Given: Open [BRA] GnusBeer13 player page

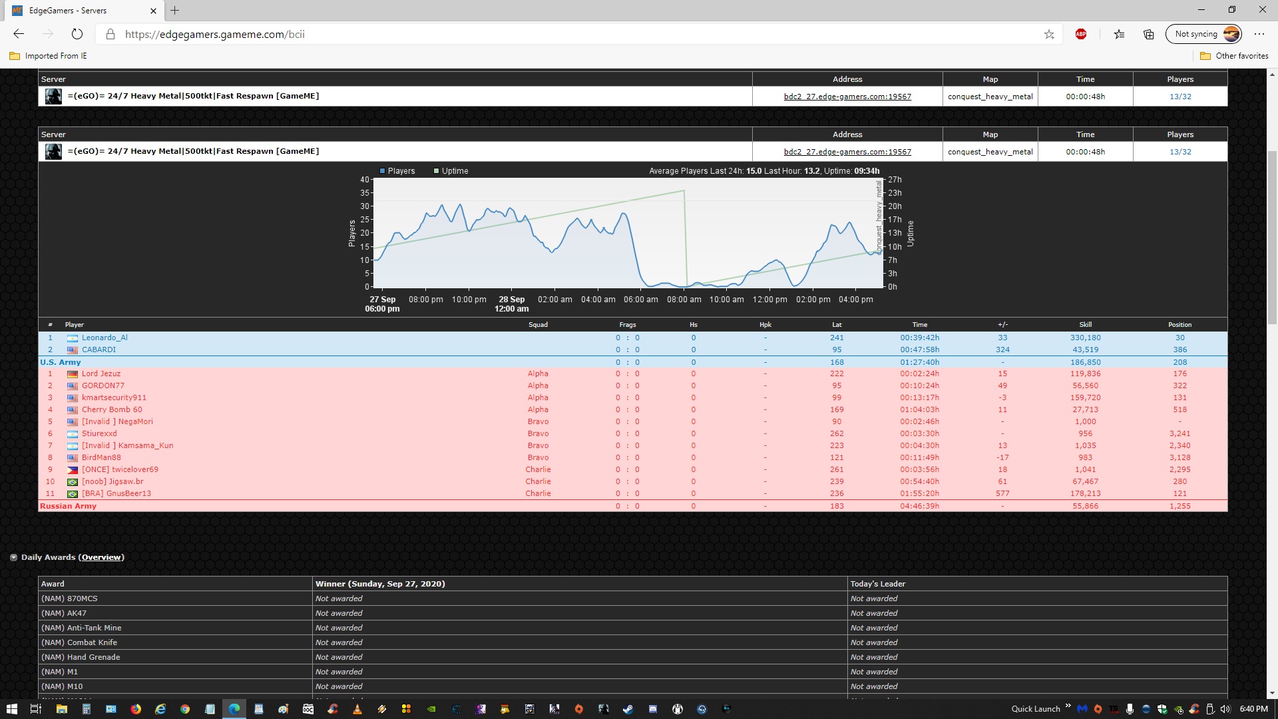Looking at the screenshot, I should point(116,493).
